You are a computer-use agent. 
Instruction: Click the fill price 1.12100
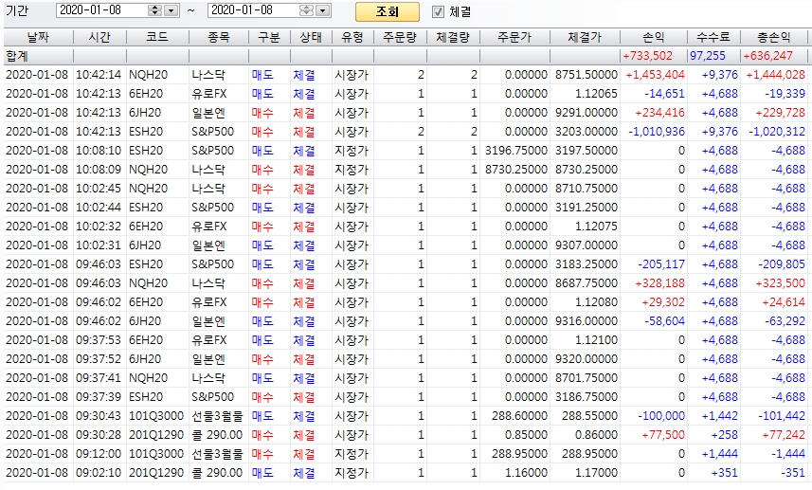pyautogui.click(x=596, y=340)
